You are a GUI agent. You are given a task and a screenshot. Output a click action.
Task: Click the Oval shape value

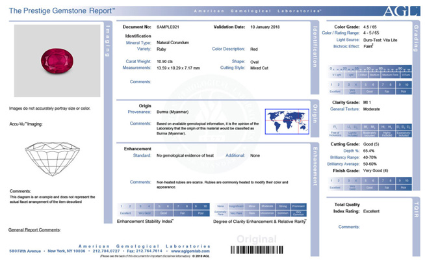(255, 62)
